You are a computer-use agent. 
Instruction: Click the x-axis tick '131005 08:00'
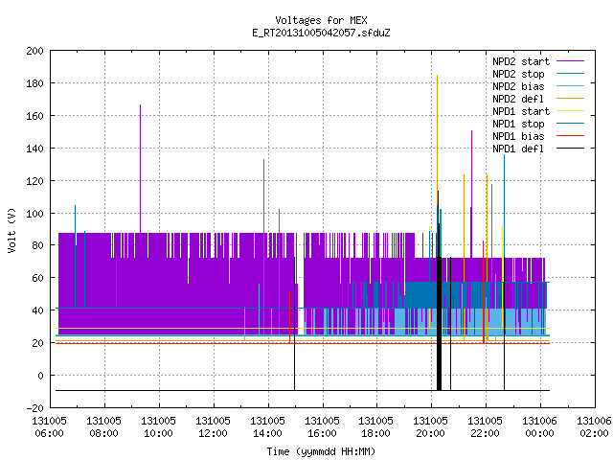click(x=103, y=427)
